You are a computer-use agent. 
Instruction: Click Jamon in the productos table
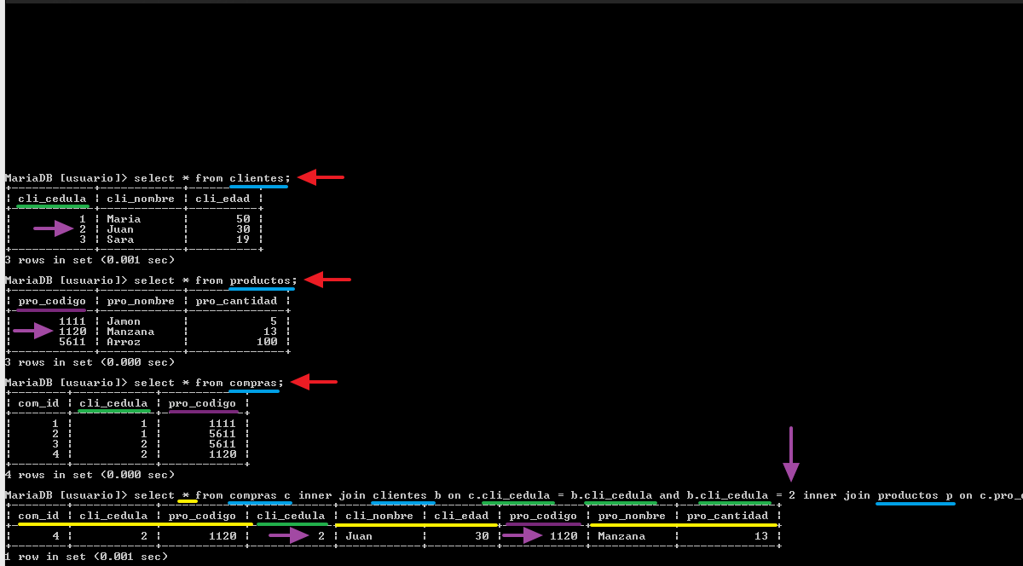(124, 321)
